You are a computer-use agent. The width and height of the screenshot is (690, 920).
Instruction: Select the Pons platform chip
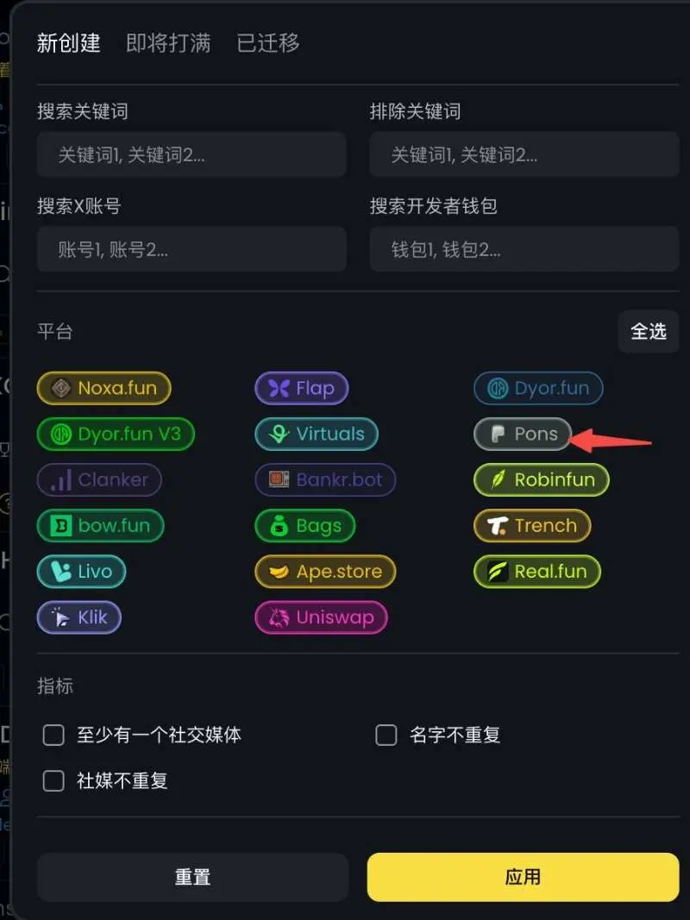pyautogui.click(x=523, y=435)
